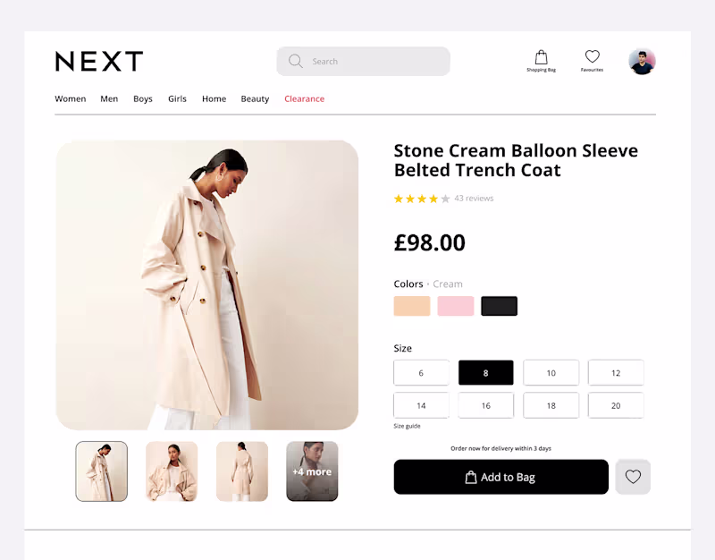
Task: Choose size 20
Action: tap(616, 405)
